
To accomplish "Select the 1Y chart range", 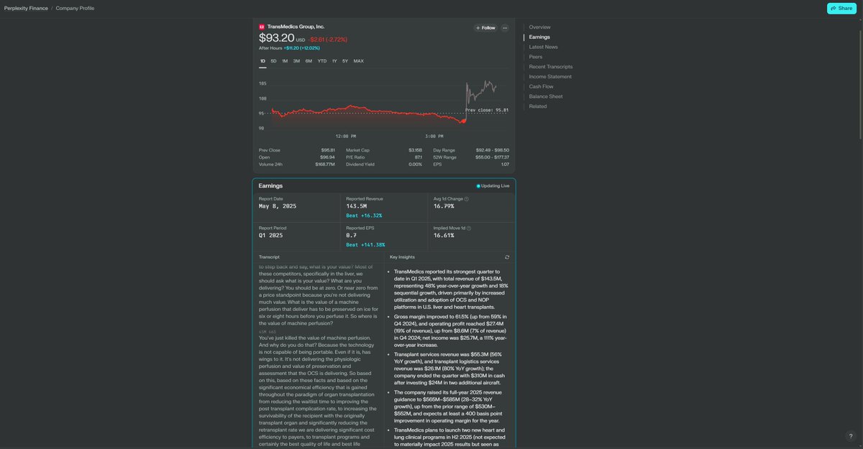I will (334, 61).
